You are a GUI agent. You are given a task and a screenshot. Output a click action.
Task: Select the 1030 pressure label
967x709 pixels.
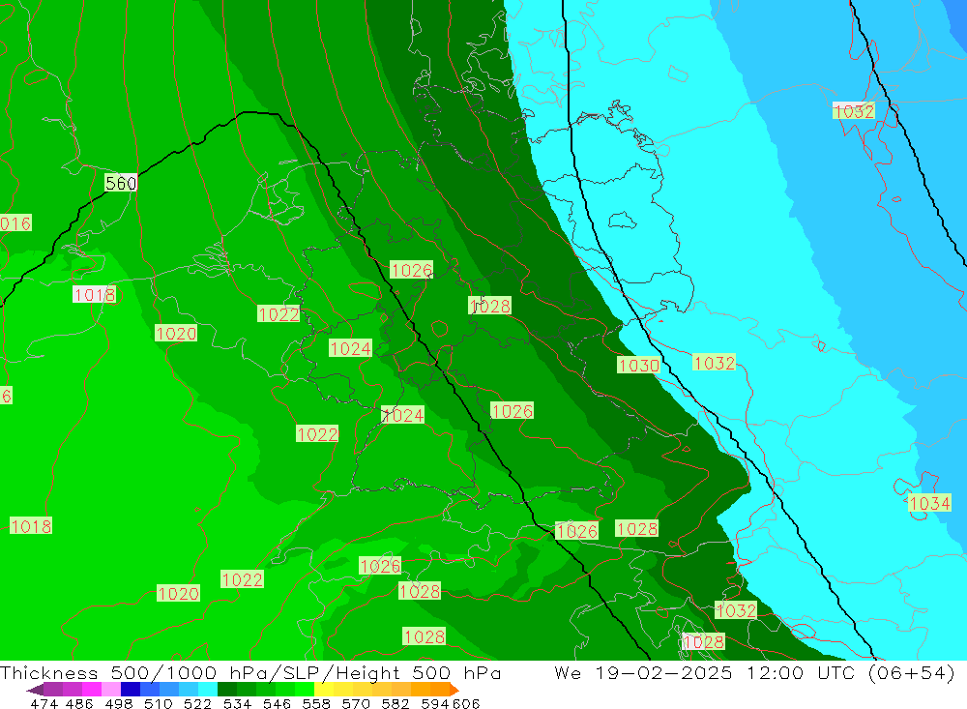tap(639, 366)
